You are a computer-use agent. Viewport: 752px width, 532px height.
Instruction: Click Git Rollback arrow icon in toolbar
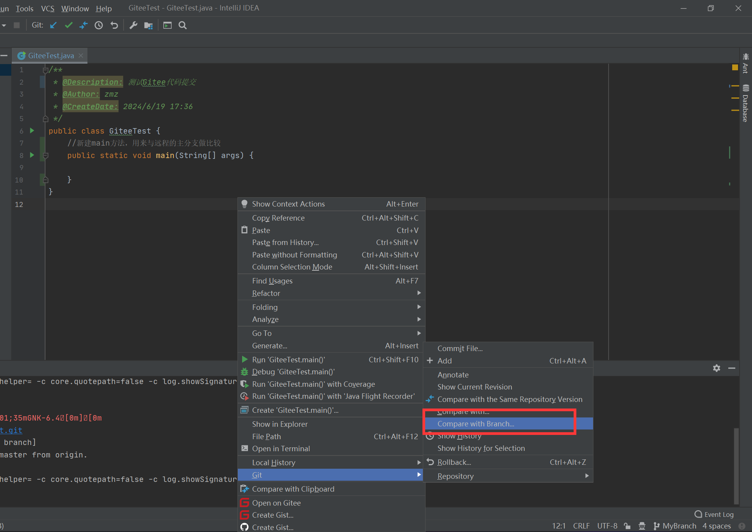point(114,25)
